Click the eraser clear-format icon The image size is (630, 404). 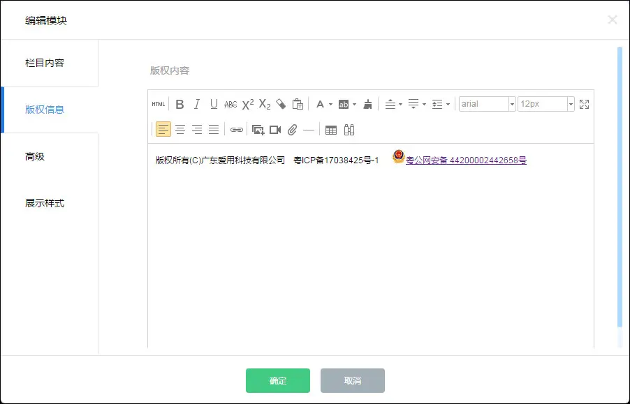(281, 104)
